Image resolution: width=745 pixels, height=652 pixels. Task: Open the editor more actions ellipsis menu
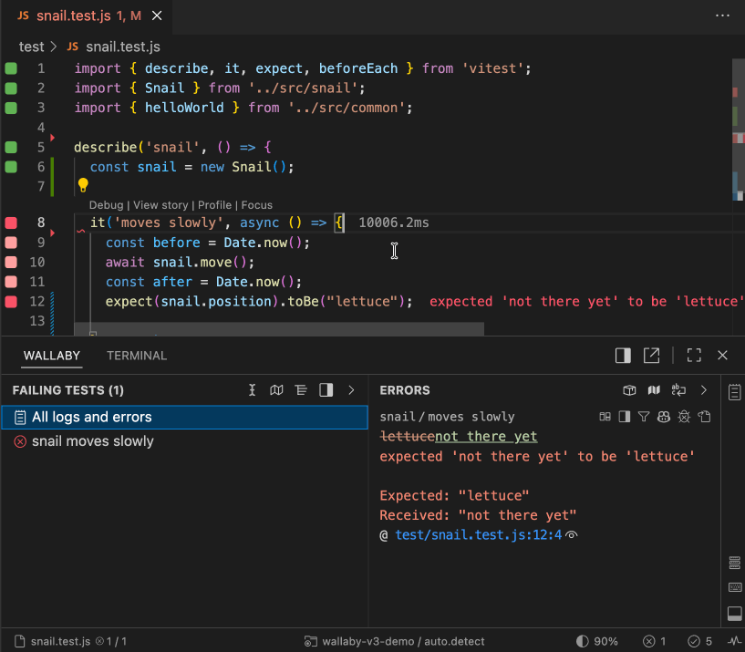(x=722, y=16)
